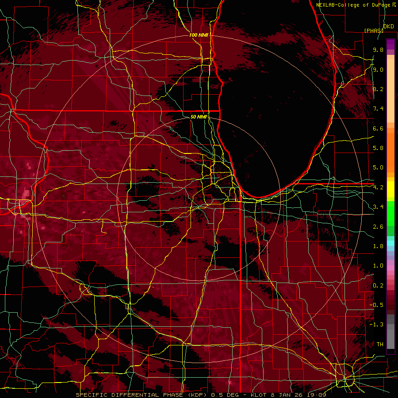Select the bright green color bar segment
The height and width of the screenshot is (398, 398).
pos(390,213)
